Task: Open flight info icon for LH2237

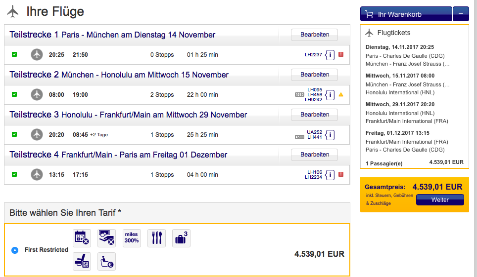Action: click(x=330, y=55)
